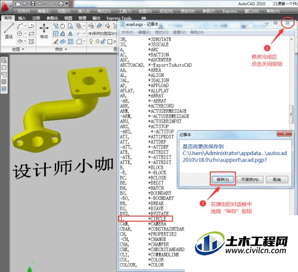
Task: Open Polyline tool dropdown arrow
Action: (25, 26)
